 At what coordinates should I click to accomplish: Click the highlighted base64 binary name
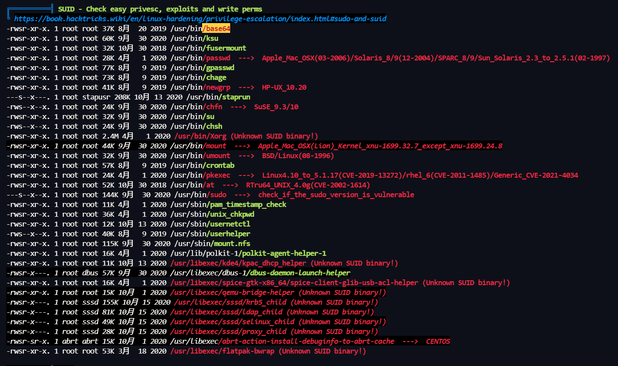pyautogui.click(x=216, y=28)
